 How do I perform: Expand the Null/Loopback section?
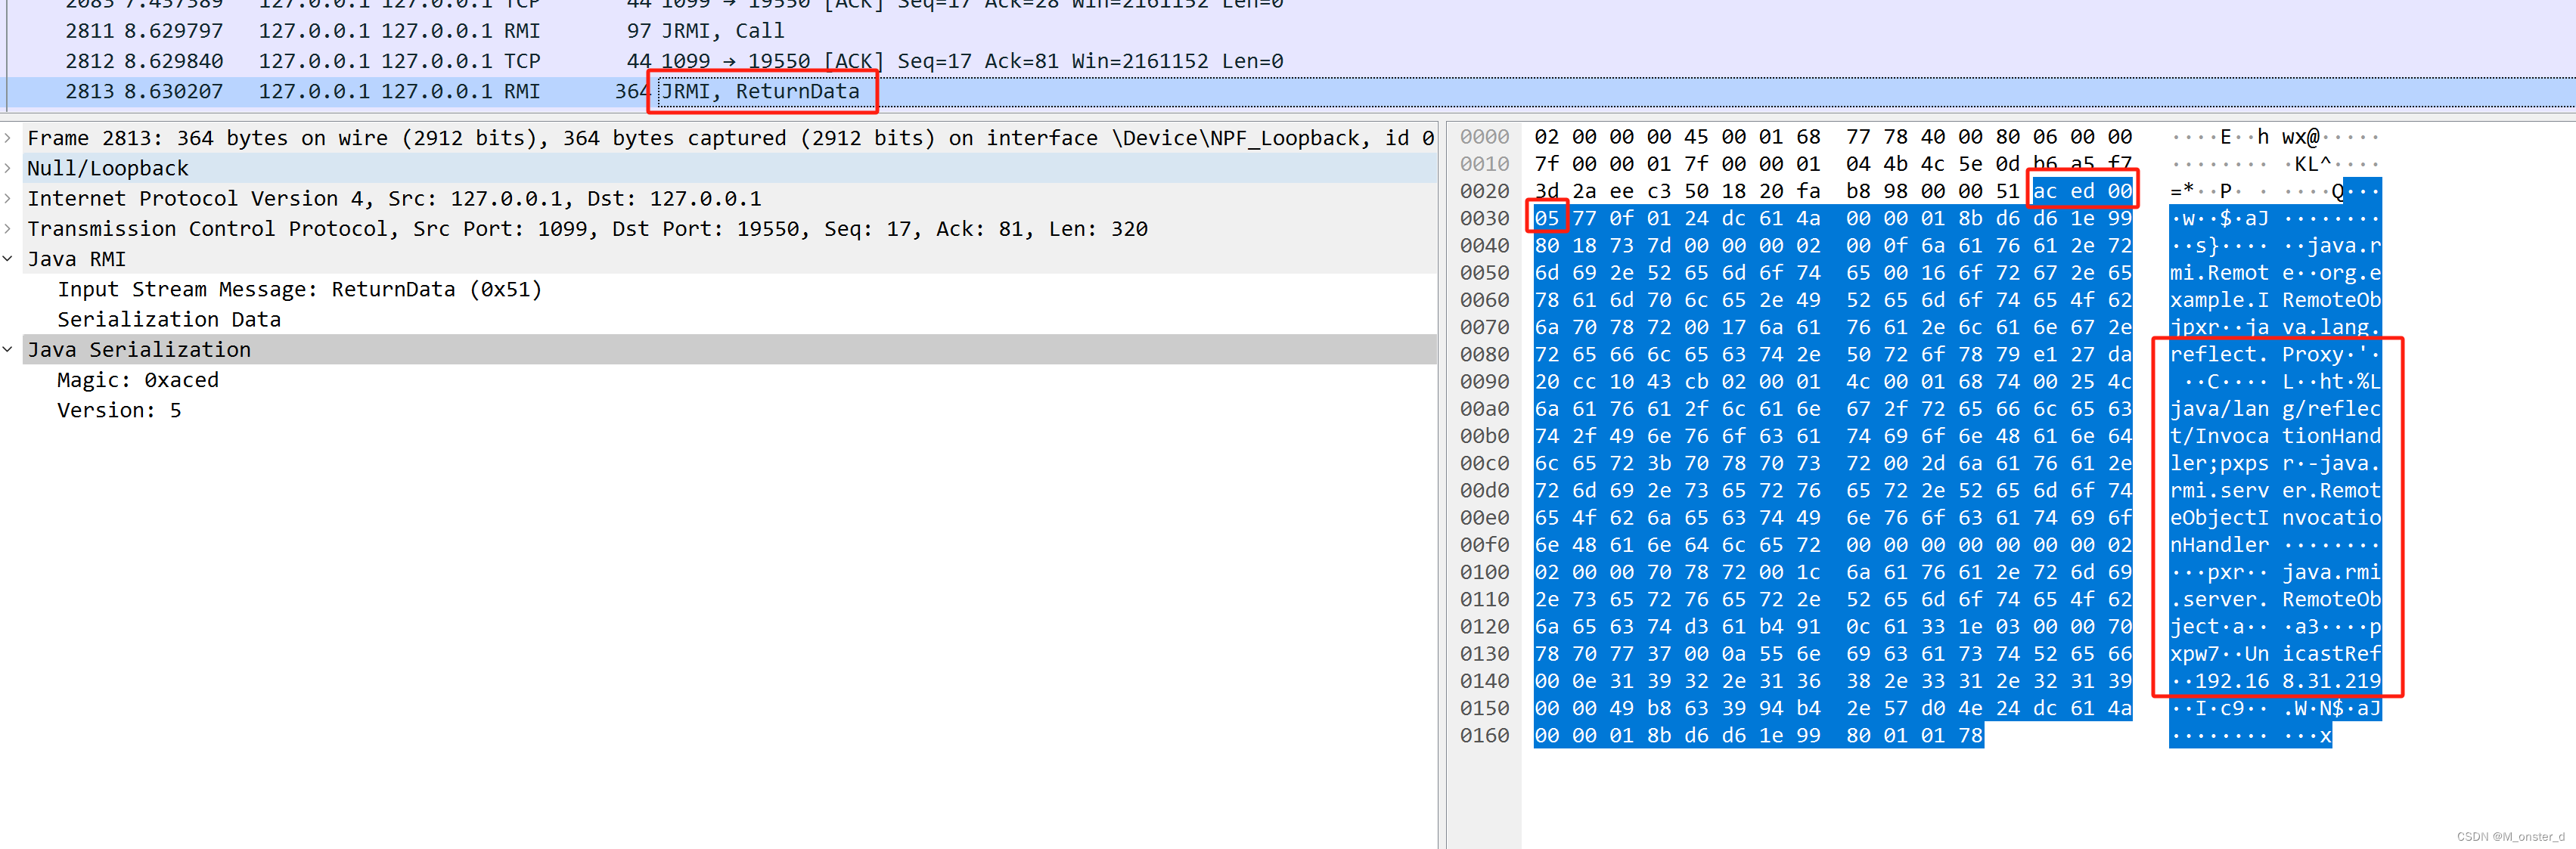(x=8, y=168)
